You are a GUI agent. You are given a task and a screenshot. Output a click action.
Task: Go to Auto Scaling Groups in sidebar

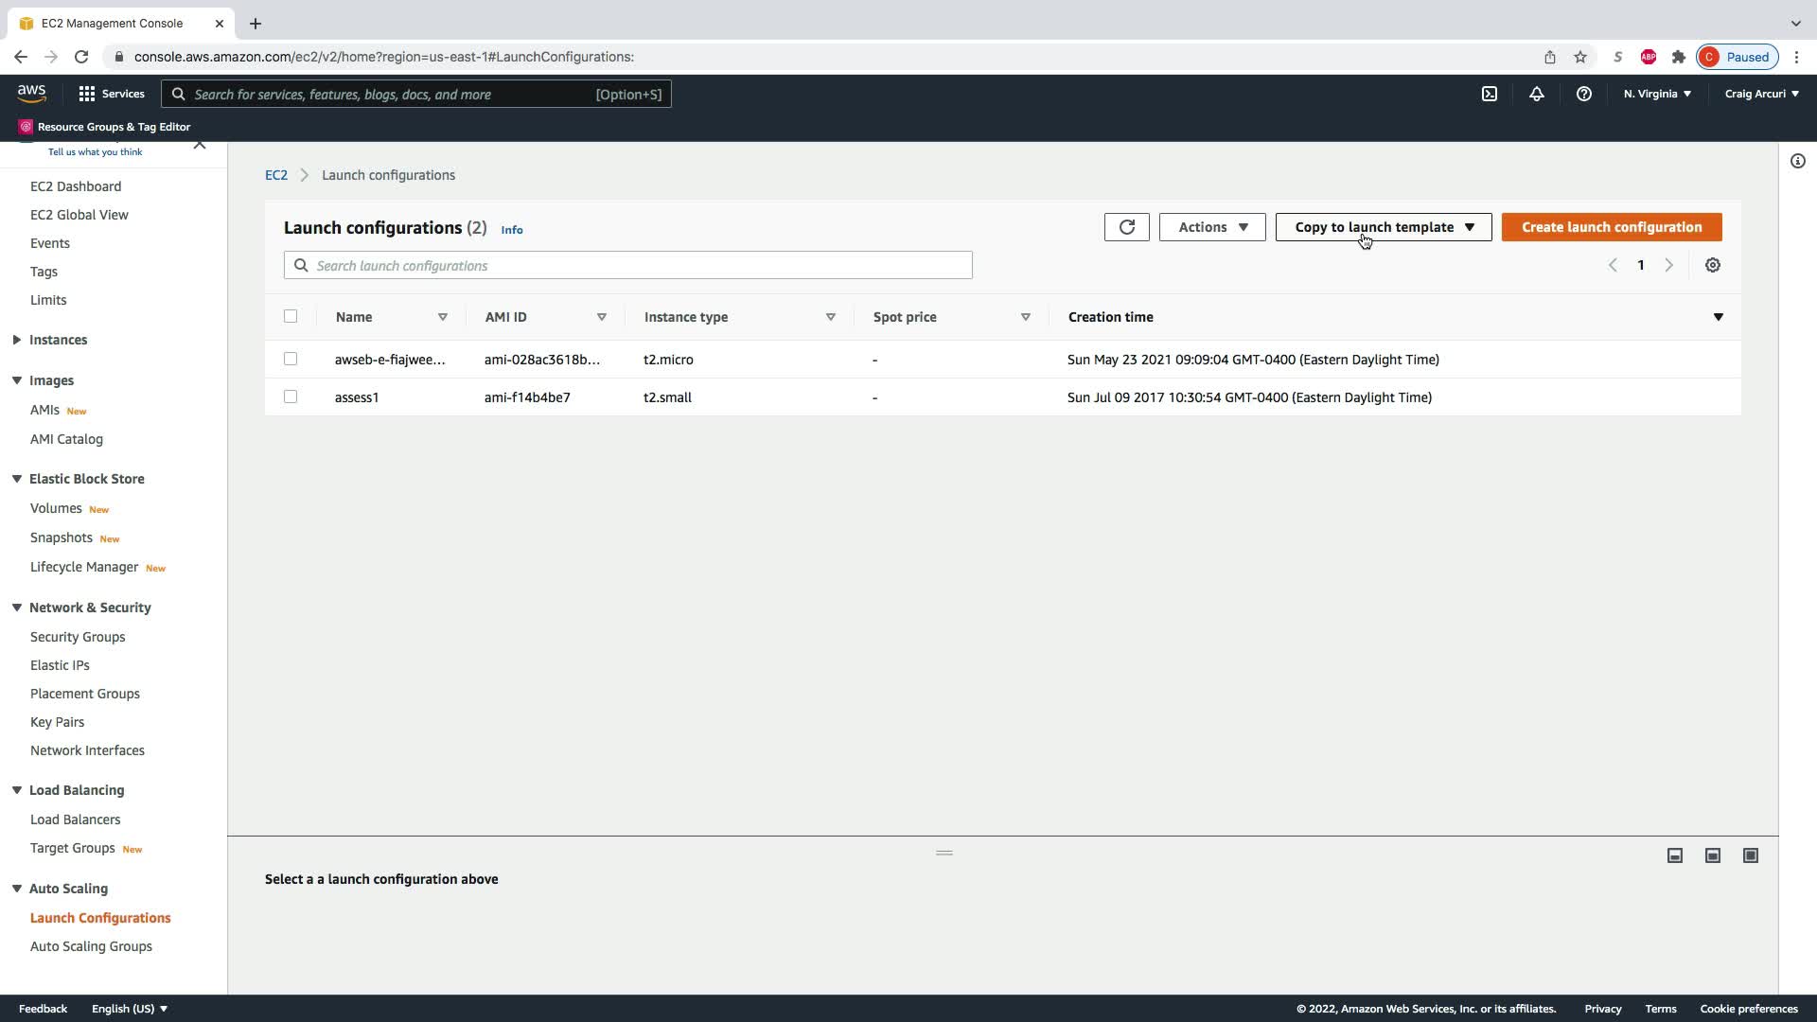(x=91, y=946)
